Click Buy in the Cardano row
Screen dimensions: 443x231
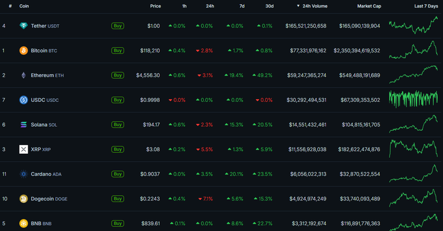point(118,174)
